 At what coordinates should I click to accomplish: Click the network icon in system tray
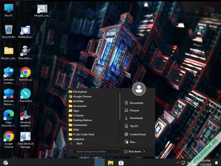[x=183, y=163]
